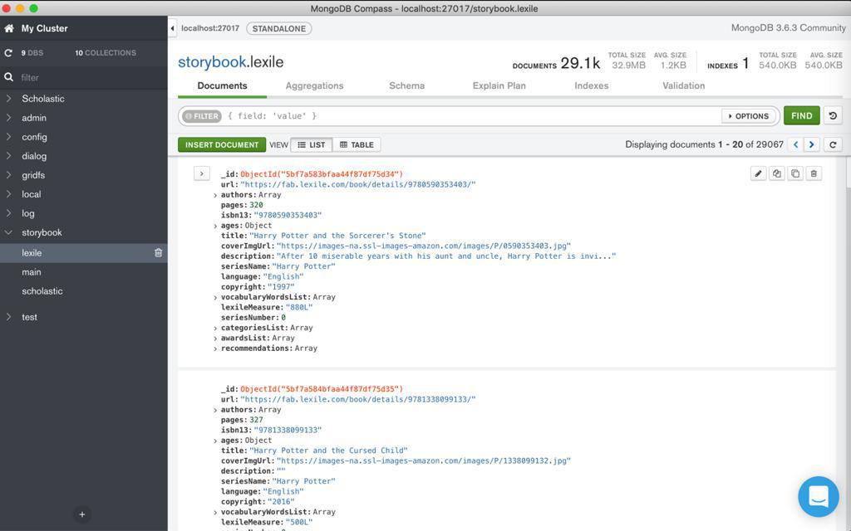Expand the admin database
Screen dimensions: 851x531
tap(8, 118)
